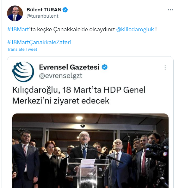Screen dimensions: 179x188
Task: Click the Evrensel Gazetesi globe logo
Action: (x=23, y=72)
